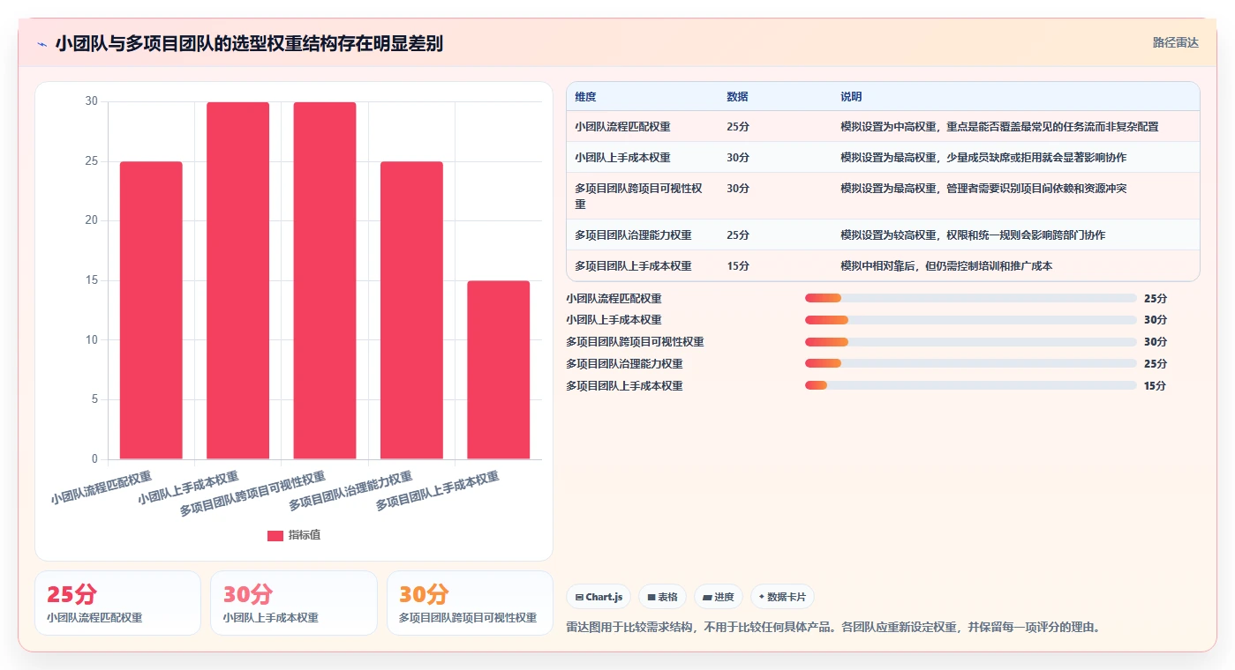Select the chart bar for 多项目团队跨项目可视性权重
The image size is (1235, 670).
coord(325,280)
